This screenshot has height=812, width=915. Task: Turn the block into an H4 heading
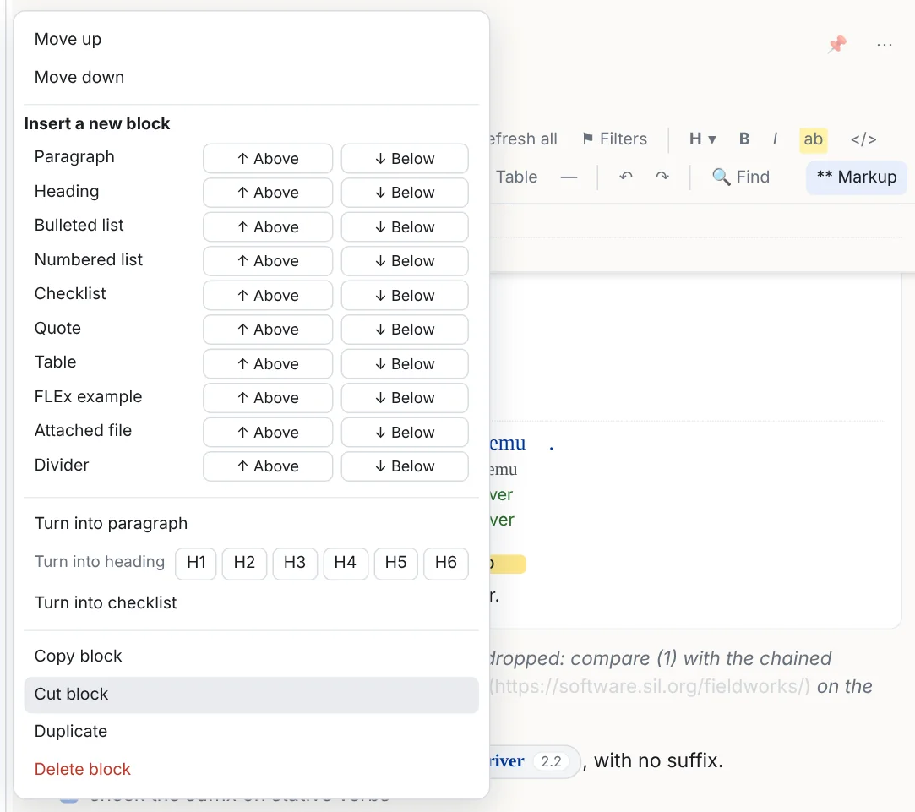pyautogui.click(x=346, y=563)
